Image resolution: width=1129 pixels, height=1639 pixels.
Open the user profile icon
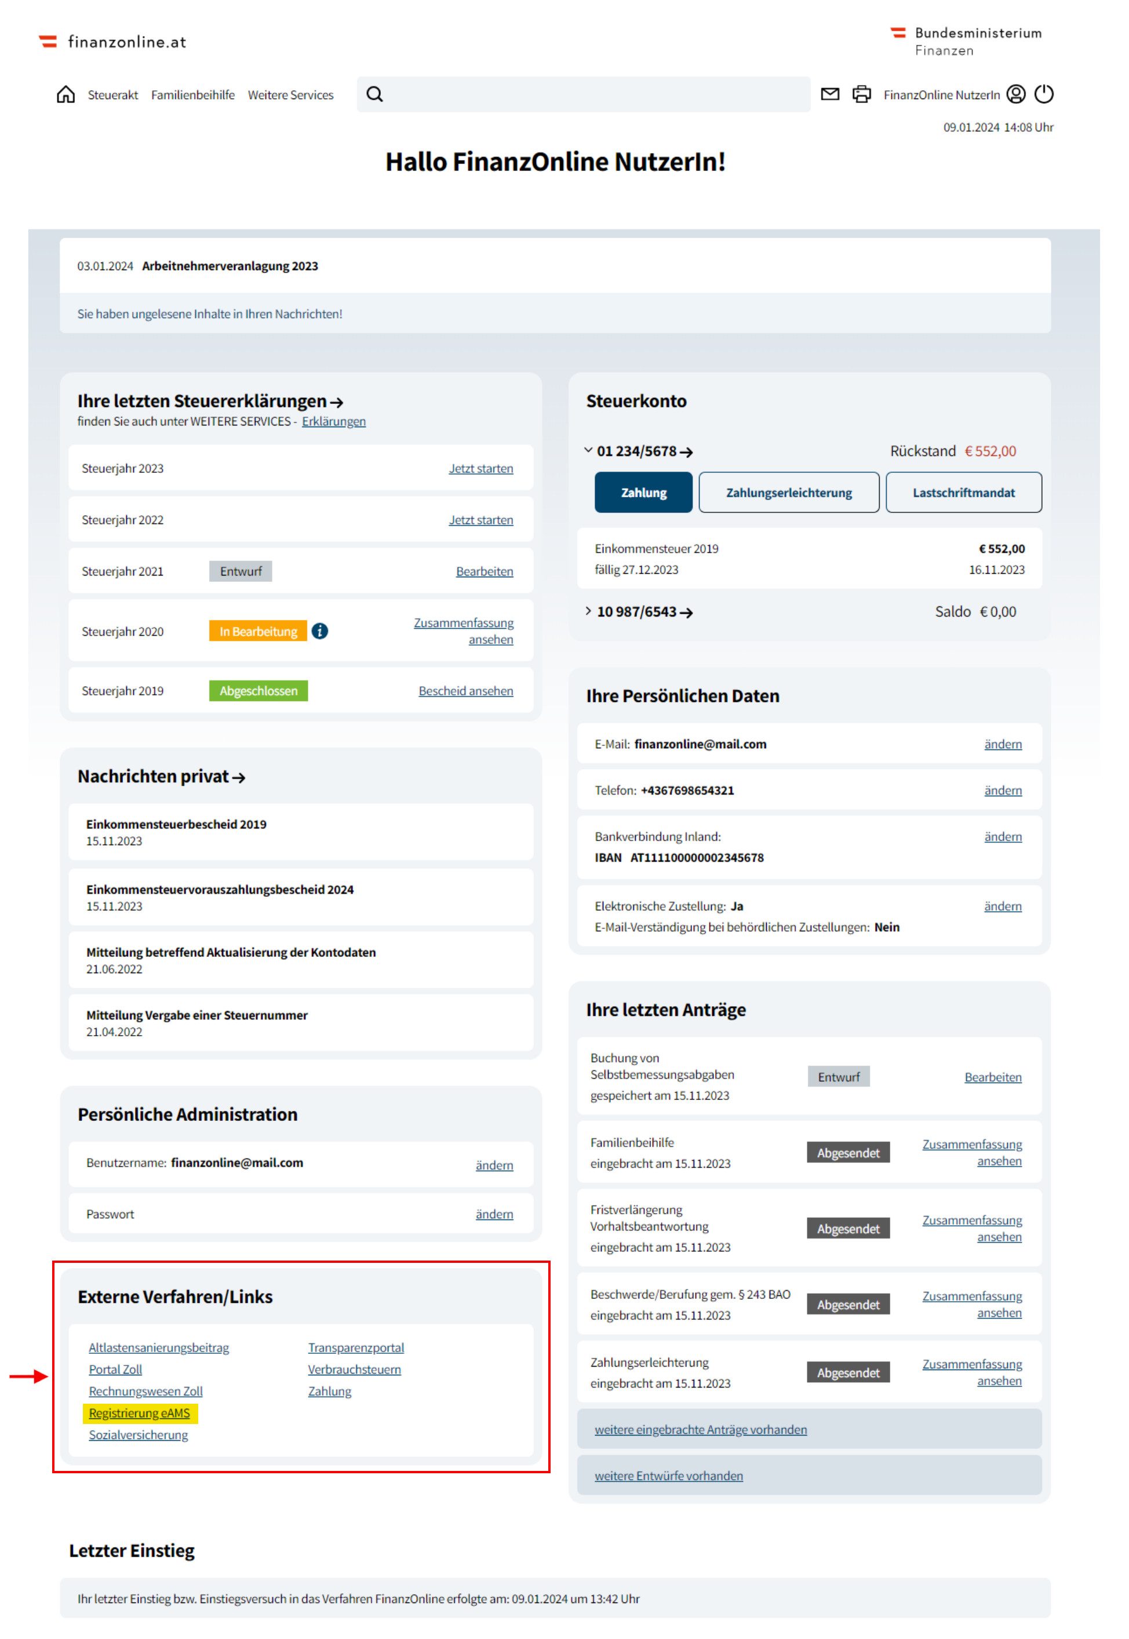1016,94
